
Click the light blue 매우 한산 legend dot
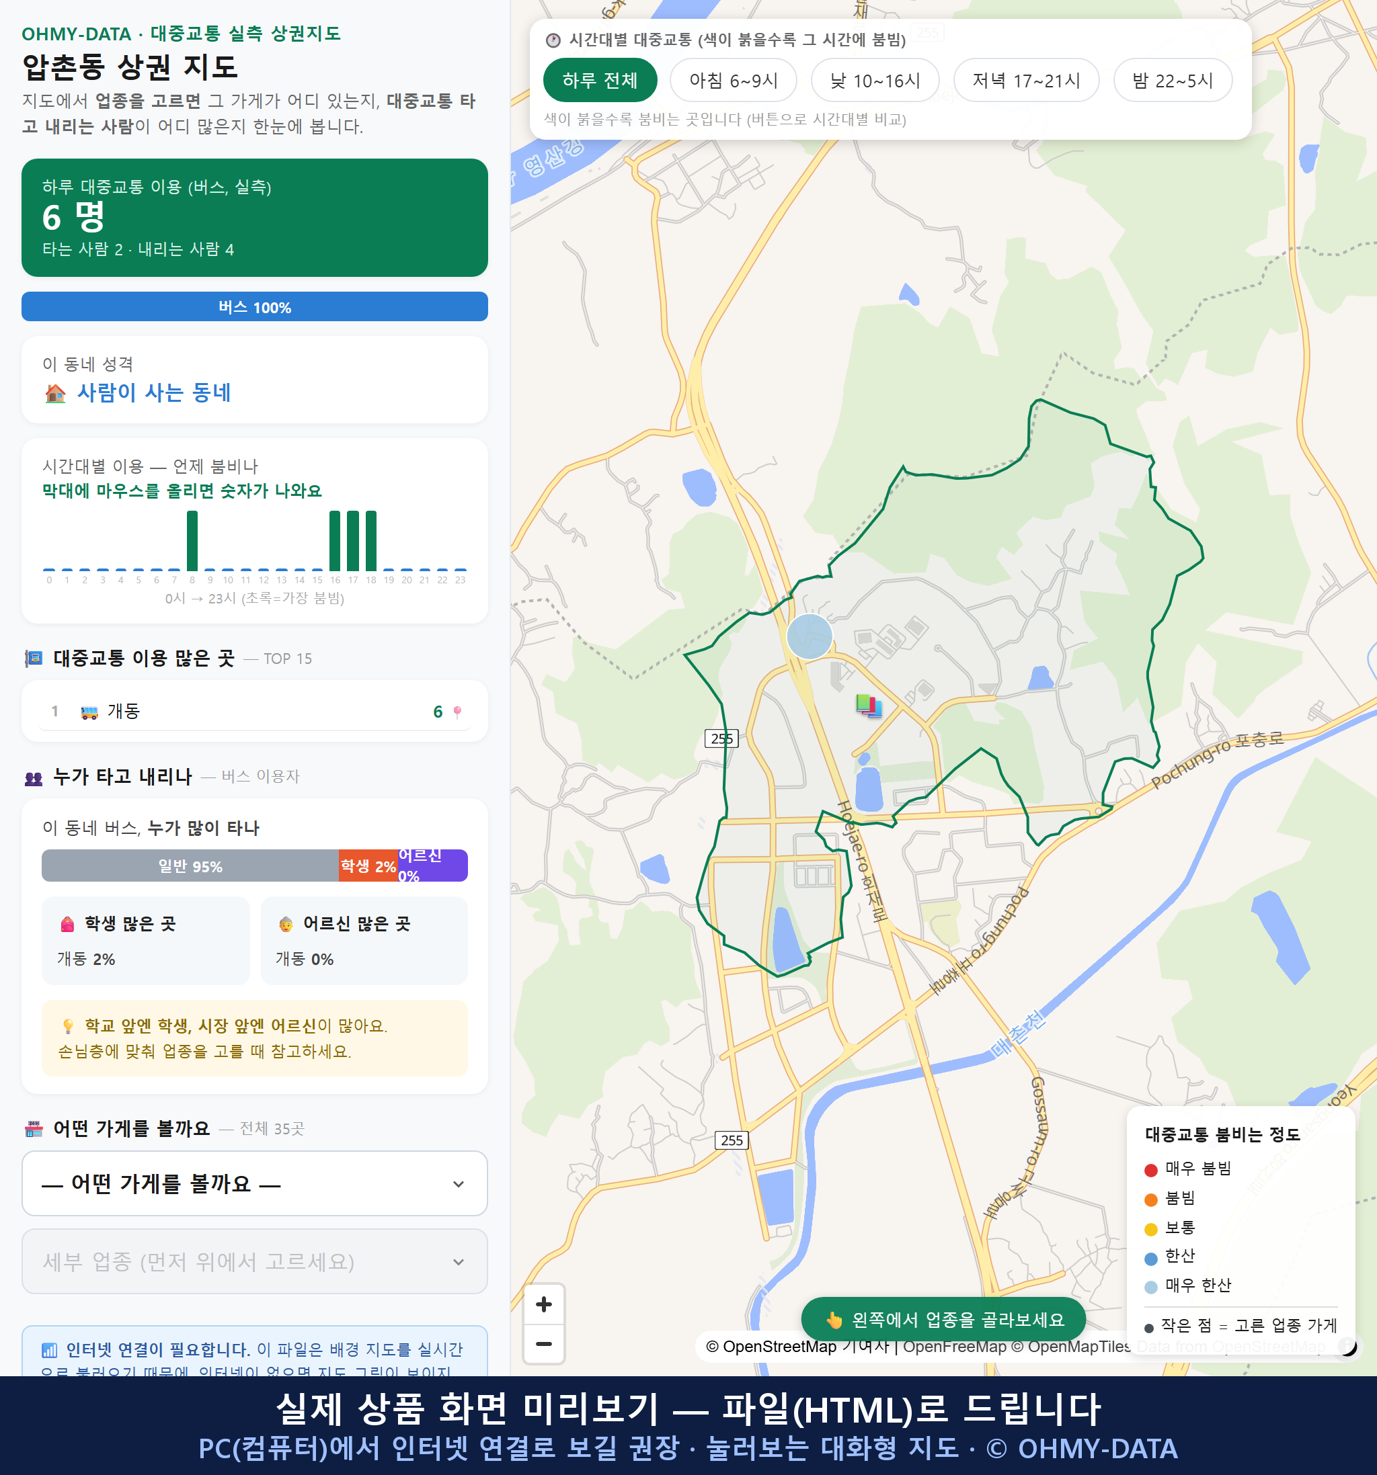point(1150,1288)
